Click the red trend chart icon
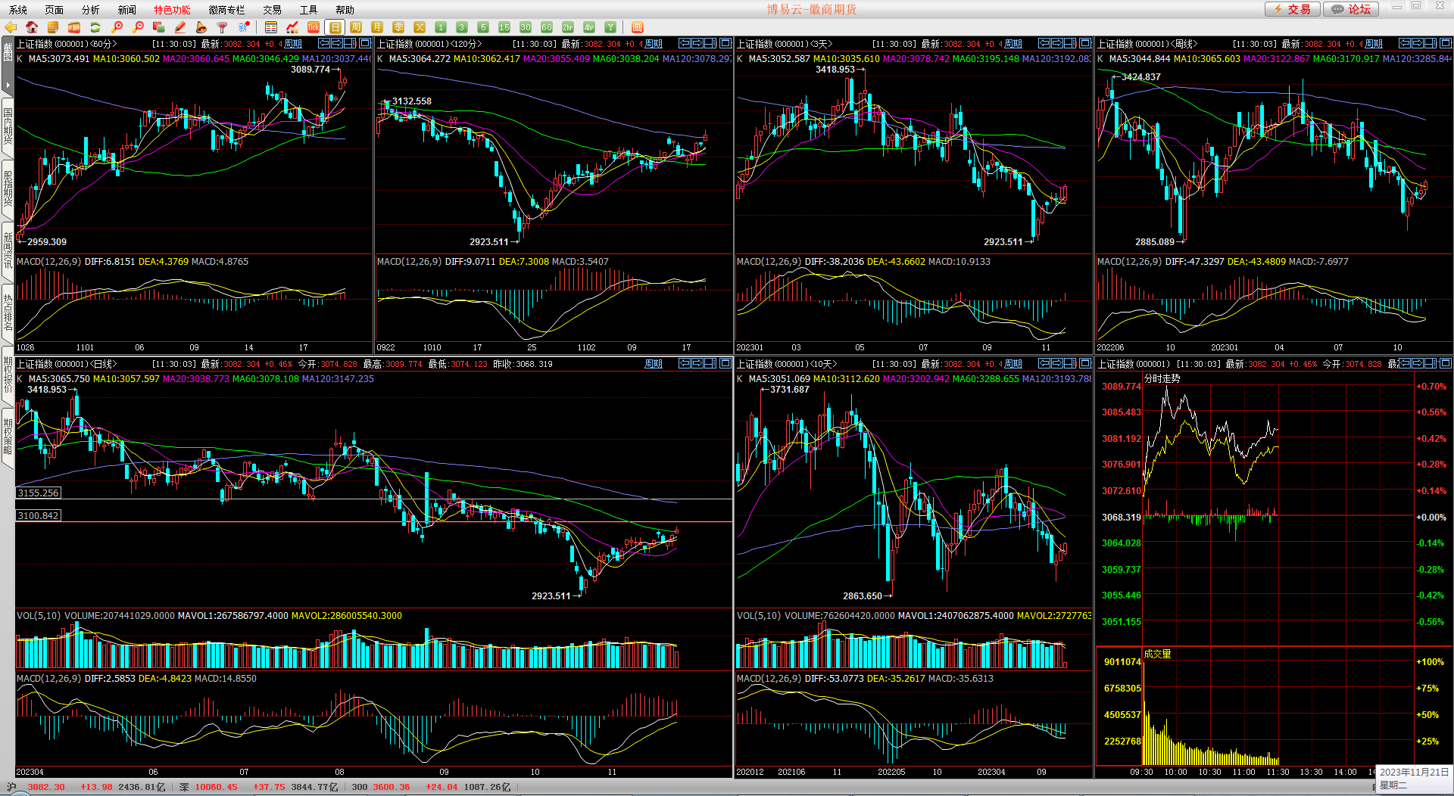Viewport: 1454px width, 796px height. (x=292, y=27)
